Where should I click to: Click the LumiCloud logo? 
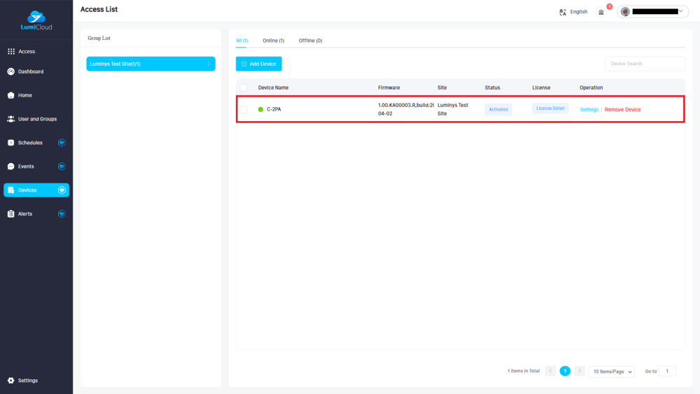pos(36,20)
